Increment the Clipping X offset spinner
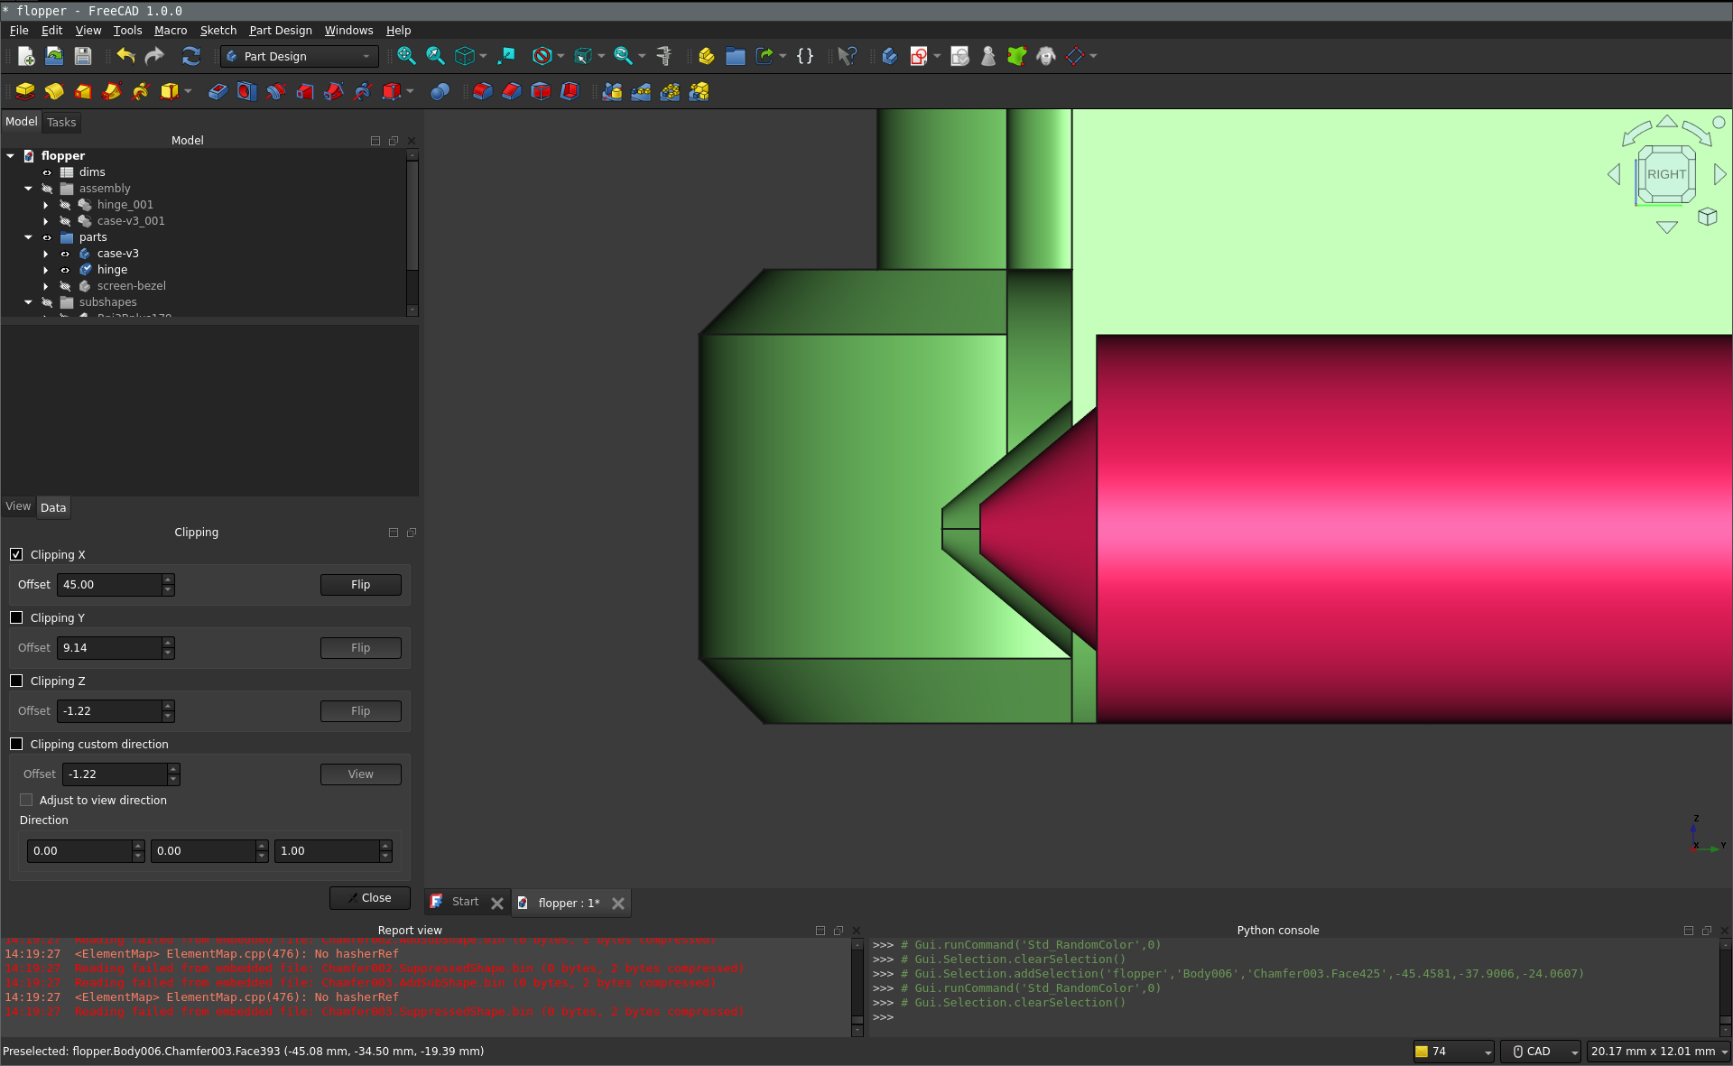The image size is (1733, 1066). click(x=168, y=579)
